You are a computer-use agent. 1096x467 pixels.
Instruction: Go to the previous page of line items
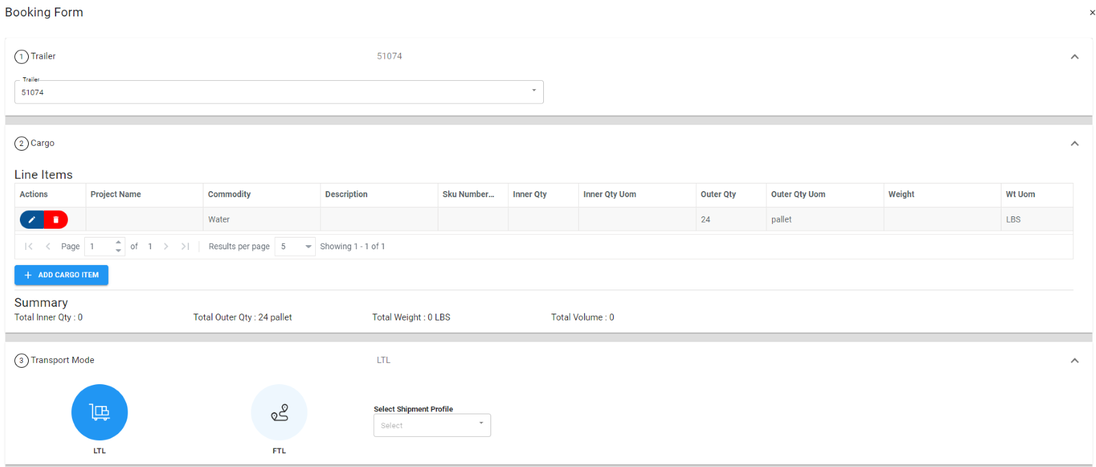click(48, 247)
